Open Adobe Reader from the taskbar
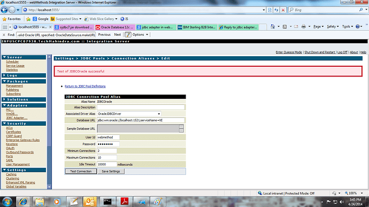Viewport: 369px width, 207px height. [x=124, y=202]
